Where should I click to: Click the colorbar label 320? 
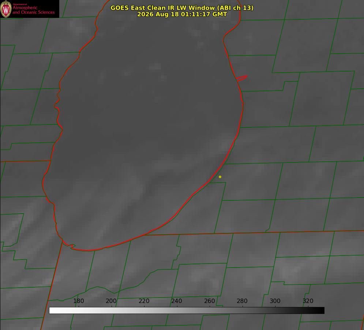click(308, 301)
